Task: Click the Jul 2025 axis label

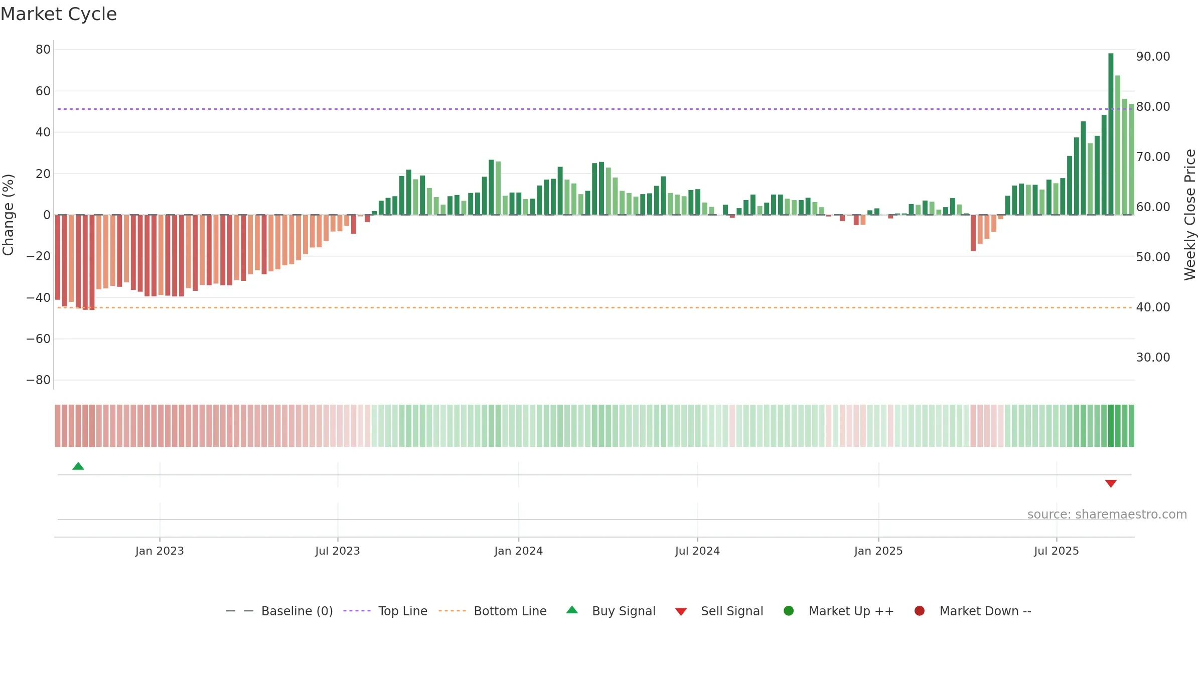Action: tap(1057, 551)
